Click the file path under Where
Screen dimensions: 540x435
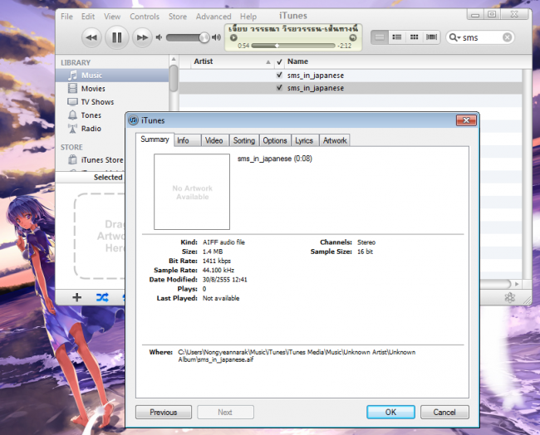[x=297, y=356]
